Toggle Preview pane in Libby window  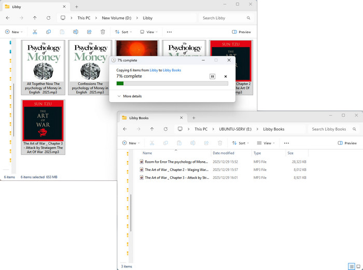click(241, 32)
